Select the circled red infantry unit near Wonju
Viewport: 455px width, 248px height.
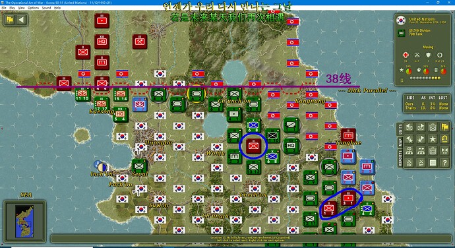click(x=253, y=146)
